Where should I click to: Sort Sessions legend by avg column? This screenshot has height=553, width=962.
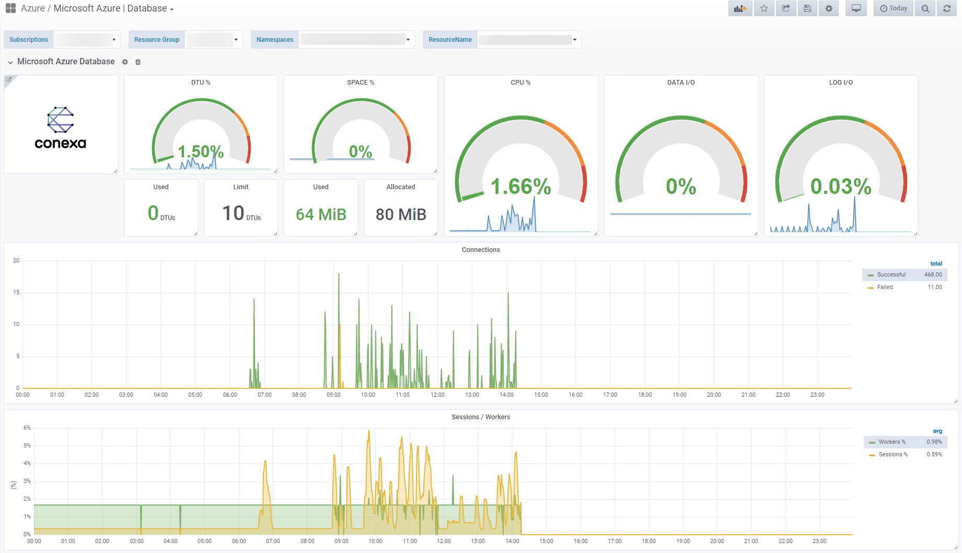pos(937,431)
